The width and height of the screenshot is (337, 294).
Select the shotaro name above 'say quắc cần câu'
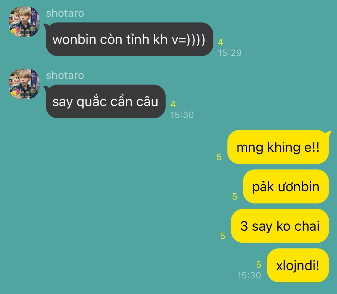[65, 76]
